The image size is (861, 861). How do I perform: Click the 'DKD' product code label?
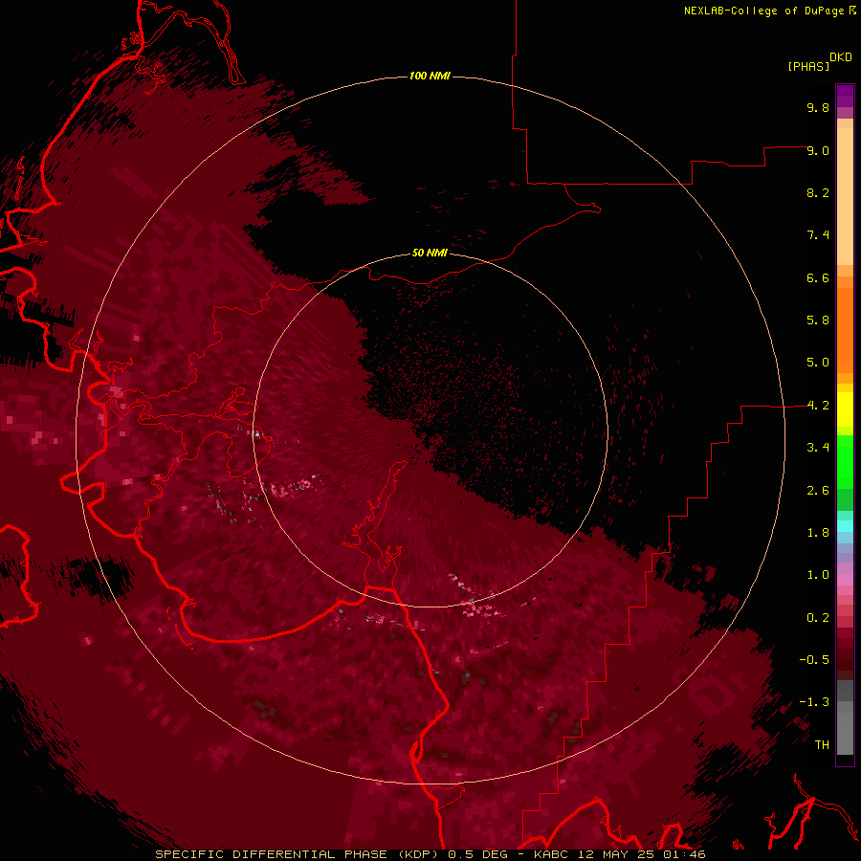841,56
